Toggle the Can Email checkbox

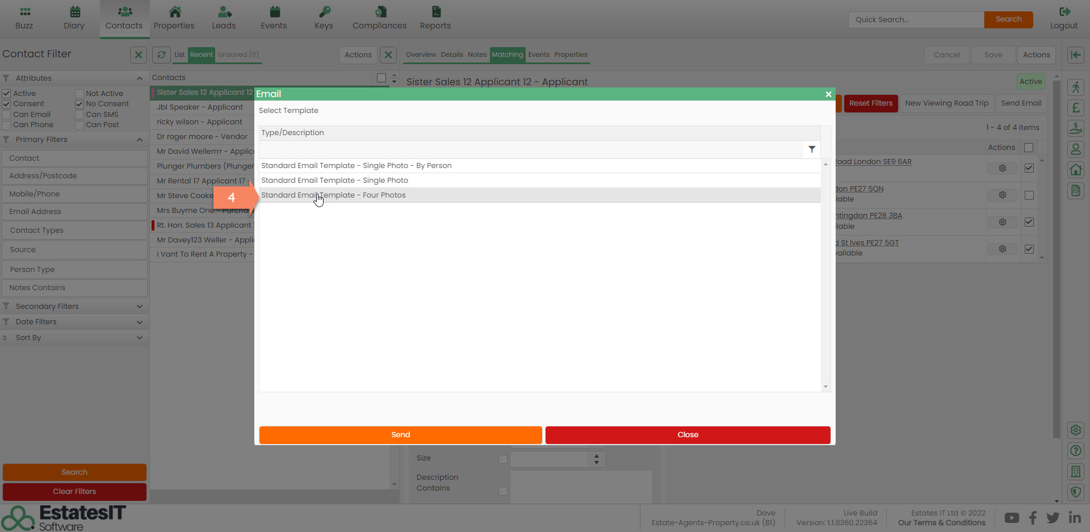pos(7,115)
